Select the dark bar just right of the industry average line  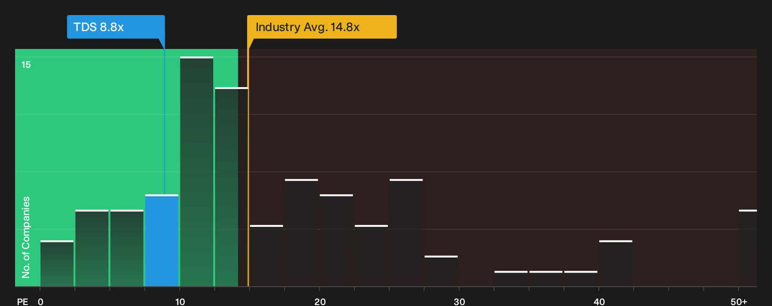tap(266, 256)
